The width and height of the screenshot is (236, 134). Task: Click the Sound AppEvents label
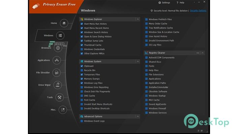tap(157, 104)
